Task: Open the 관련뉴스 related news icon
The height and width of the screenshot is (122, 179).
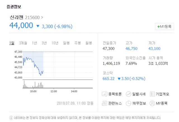Action: [x=104, y=103]
